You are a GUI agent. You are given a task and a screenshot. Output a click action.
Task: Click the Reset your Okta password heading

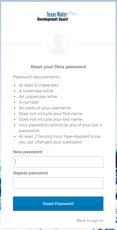pos(58,67)
